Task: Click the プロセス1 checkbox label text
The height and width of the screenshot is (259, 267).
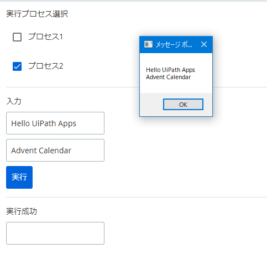Action: coord(45,37)
